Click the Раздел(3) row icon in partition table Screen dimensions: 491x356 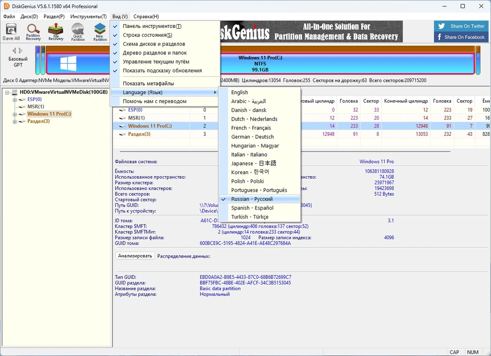coord(123,134)
